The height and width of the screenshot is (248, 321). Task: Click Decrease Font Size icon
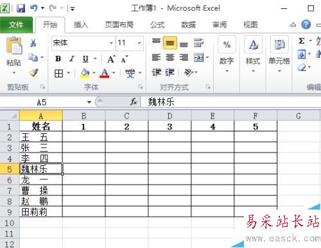point(125,59)
